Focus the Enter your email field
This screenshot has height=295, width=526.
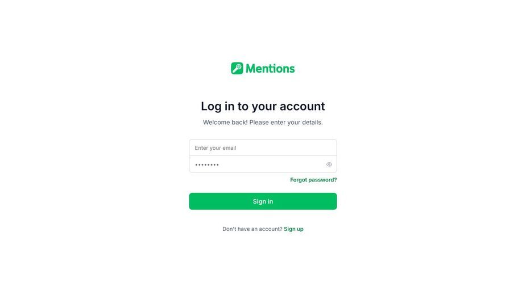pos(263,147)
